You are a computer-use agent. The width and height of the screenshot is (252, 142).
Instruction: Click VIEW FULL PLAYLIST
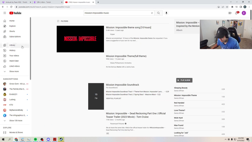[x=113, y=98]
